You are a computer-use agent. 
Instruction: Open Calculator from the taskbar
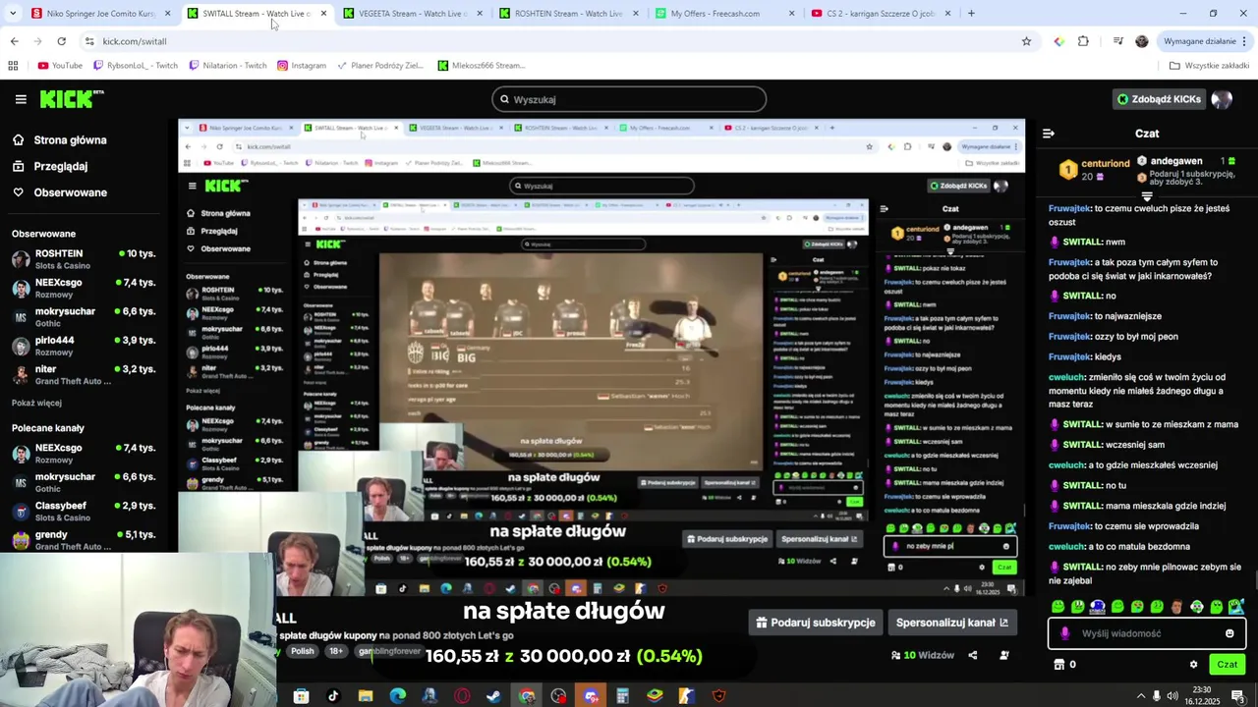(x=622, y=696)
